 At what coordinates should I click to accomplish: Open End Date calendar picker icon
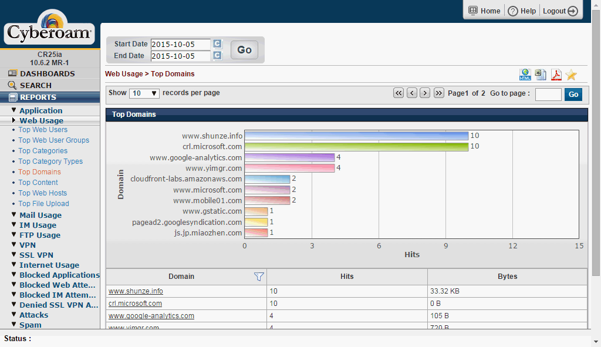(x=217, y=56)
